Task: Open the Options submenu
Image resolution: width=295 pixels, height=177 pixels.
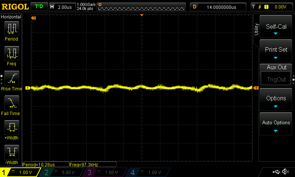Action: 276,100
